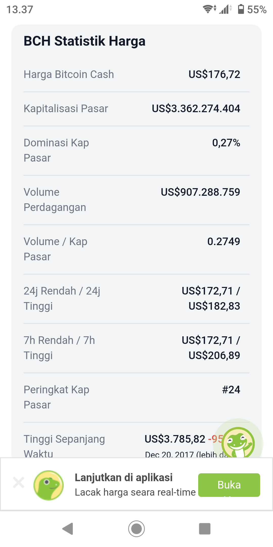Screen dimensions: 273x547
Task: Tap the all-time high price US$3.785,82
Action: [175, 439]
